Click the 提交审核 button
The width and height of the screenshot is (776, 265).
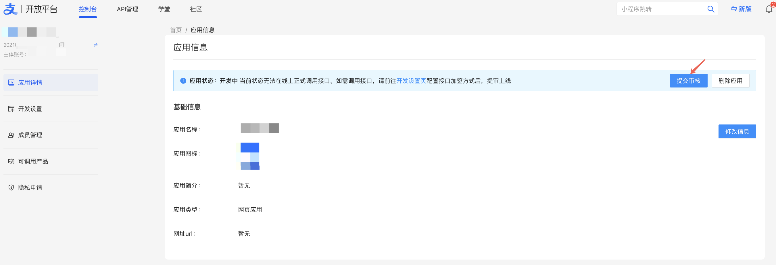(x=688, y=81)
